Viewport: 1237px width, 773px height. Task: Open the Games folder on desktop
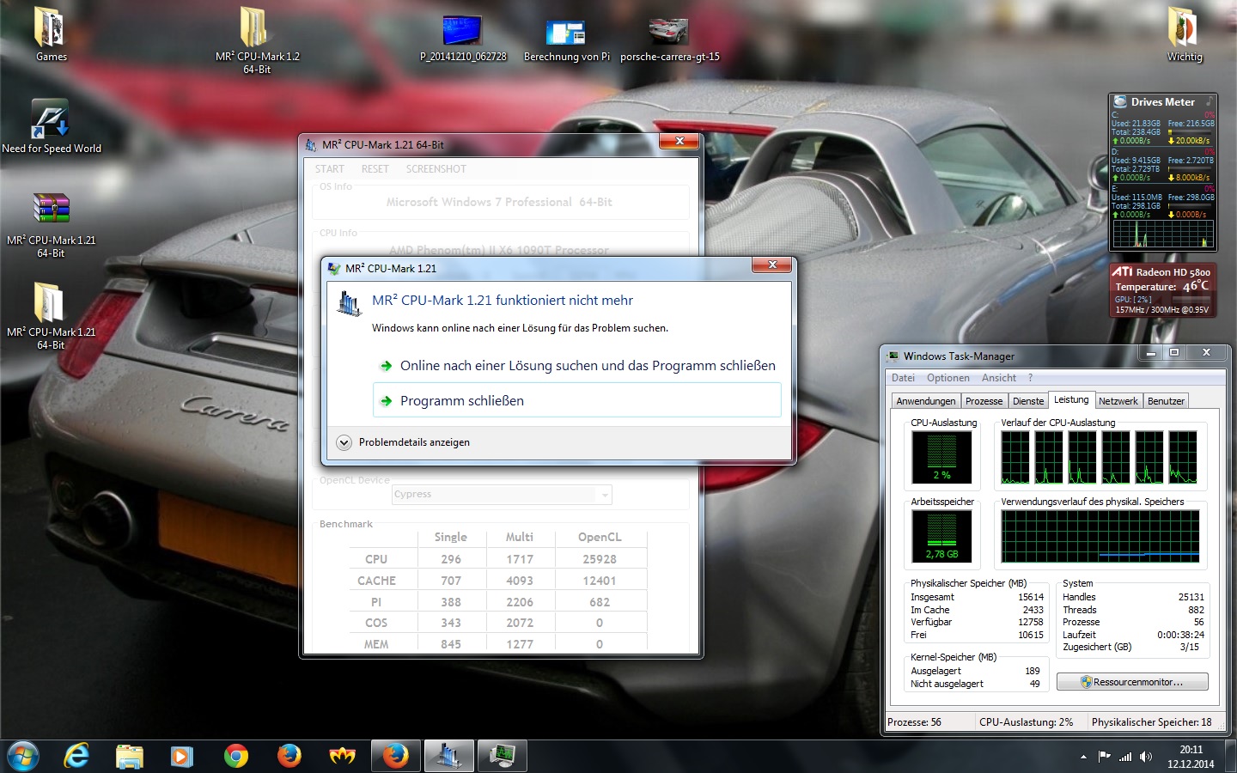coord(51,34)
